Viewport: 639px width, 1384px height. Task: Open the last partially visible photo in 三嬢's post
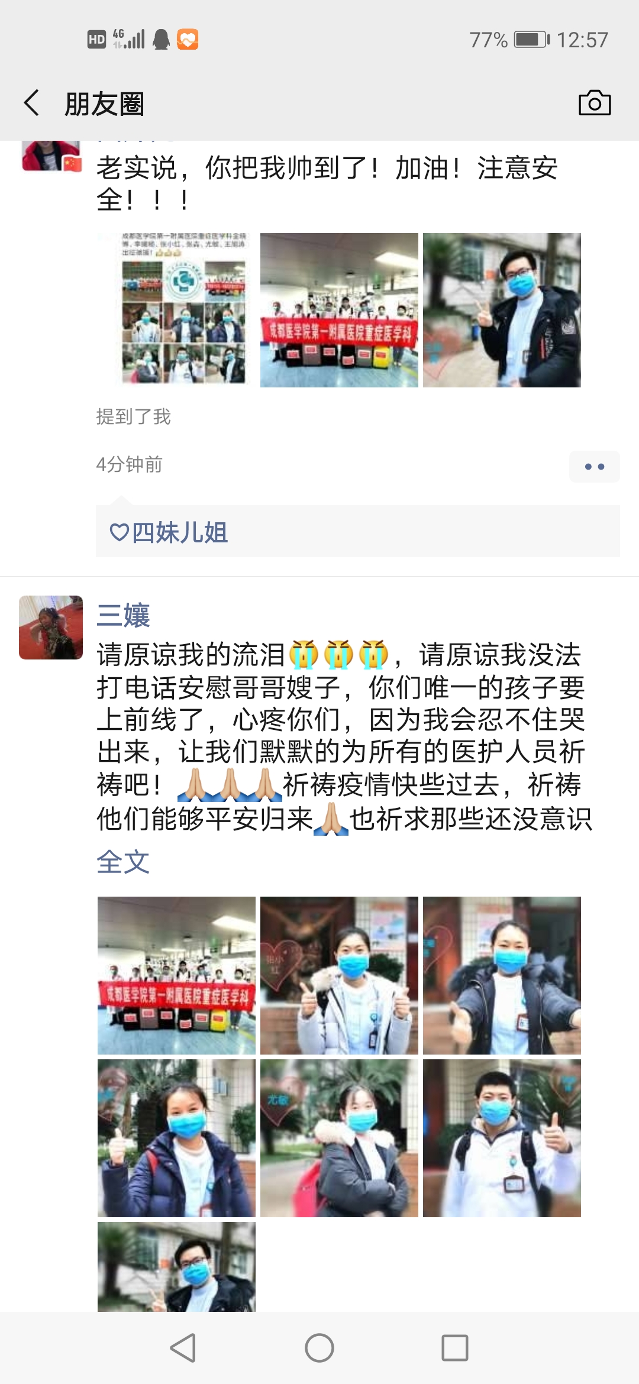[176, 1267]
